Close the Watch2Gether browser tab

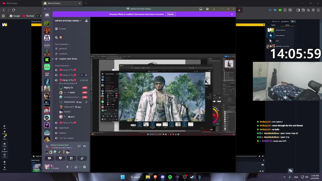pos(80,3)
